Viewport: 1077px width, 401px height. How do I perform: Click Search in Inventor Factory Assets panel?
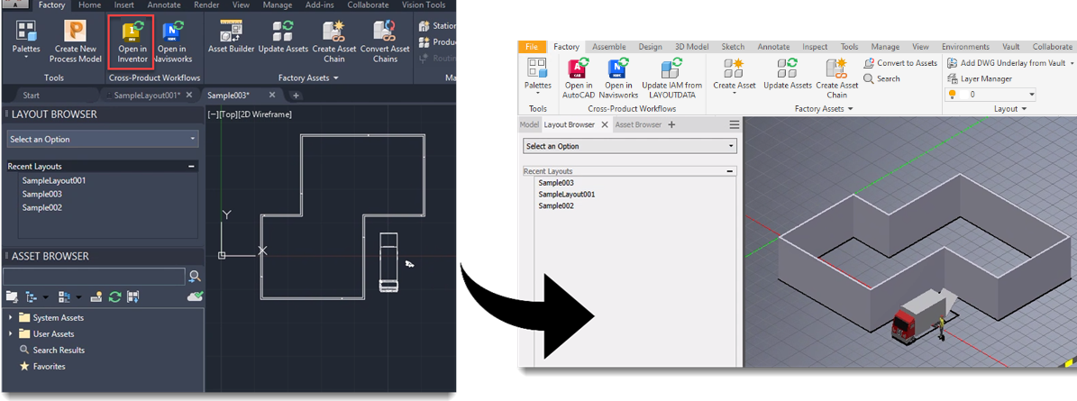click(x=882, y=79)
